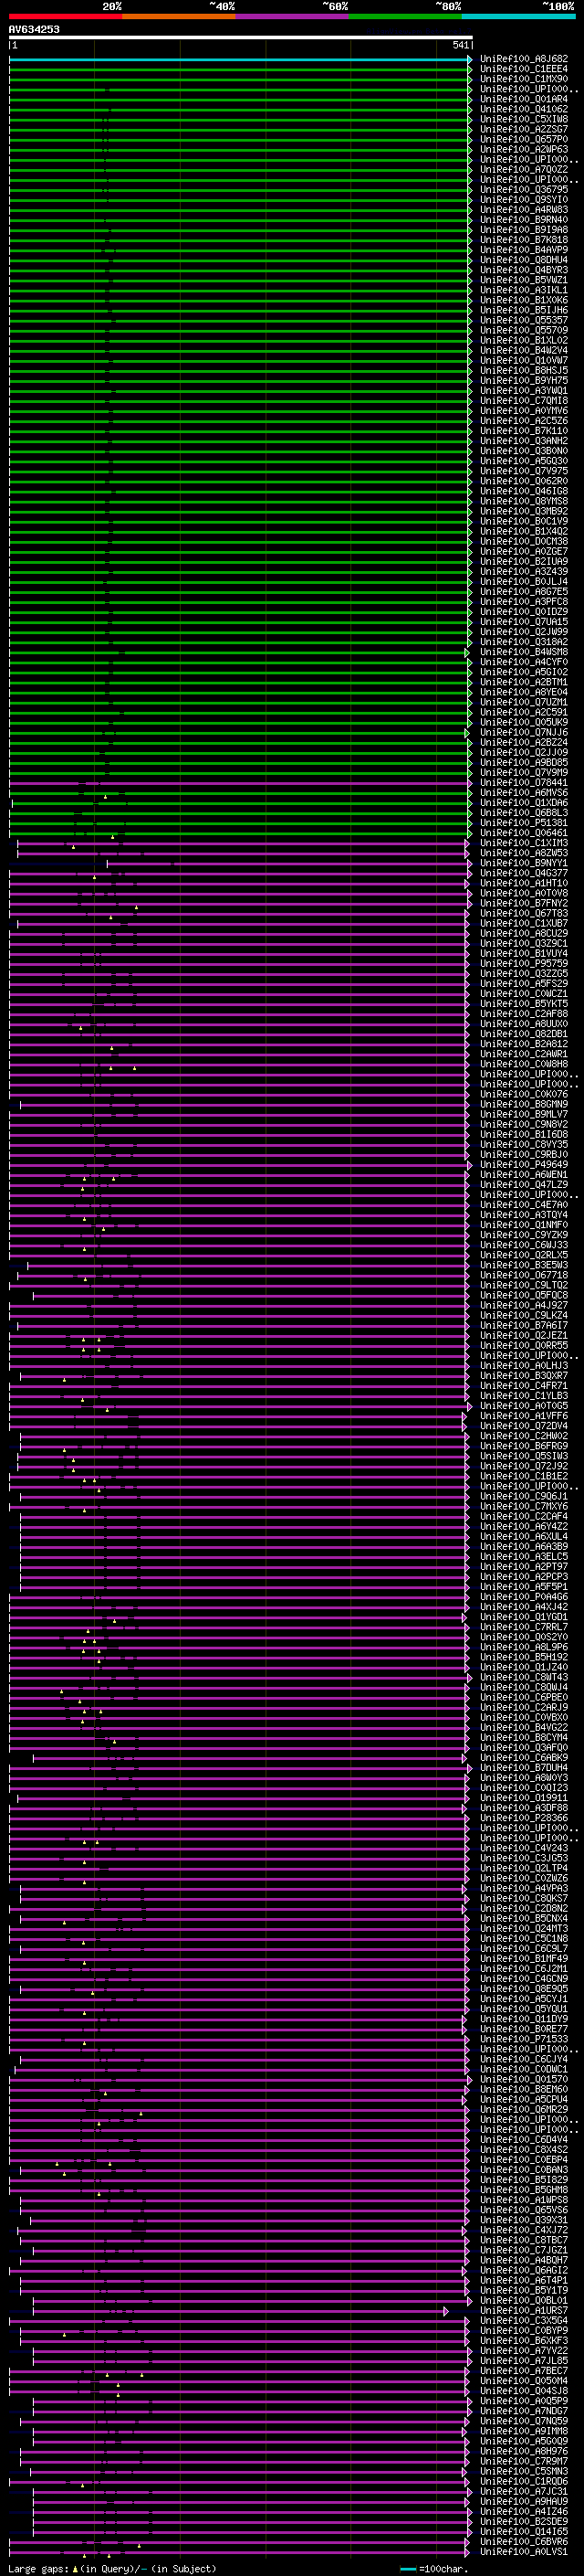Viewport: 584px width, 2576px height.
Task: Open hit UniRef100_A5FS29
Action: tap(524, 983)
